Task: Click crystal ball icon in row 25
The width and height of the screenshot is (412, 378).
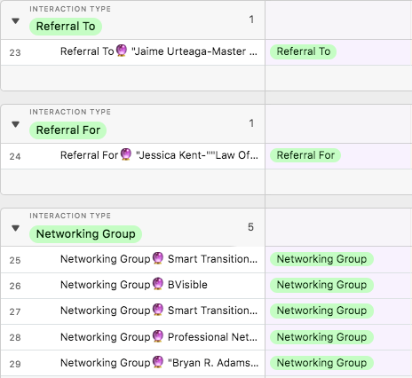Action: [x=158, y=258]
